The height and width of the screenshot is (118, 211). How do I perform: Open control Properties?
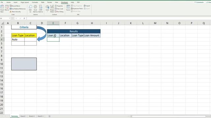tap(59, 6)
